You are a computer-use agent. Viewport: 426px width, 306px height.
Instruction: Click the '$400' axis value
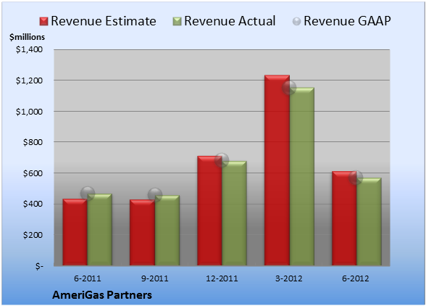33,204
